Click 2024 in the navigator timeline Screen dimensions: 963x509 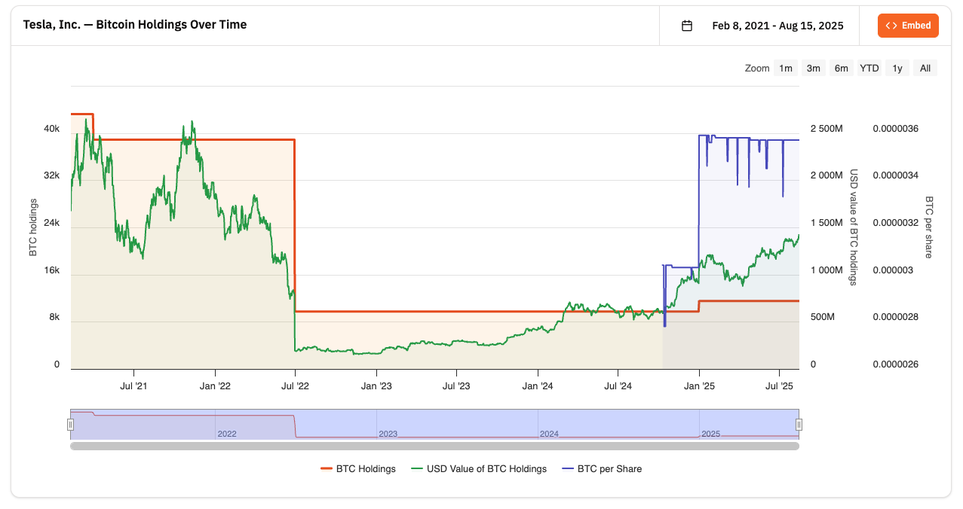click(x=549, y=434)
